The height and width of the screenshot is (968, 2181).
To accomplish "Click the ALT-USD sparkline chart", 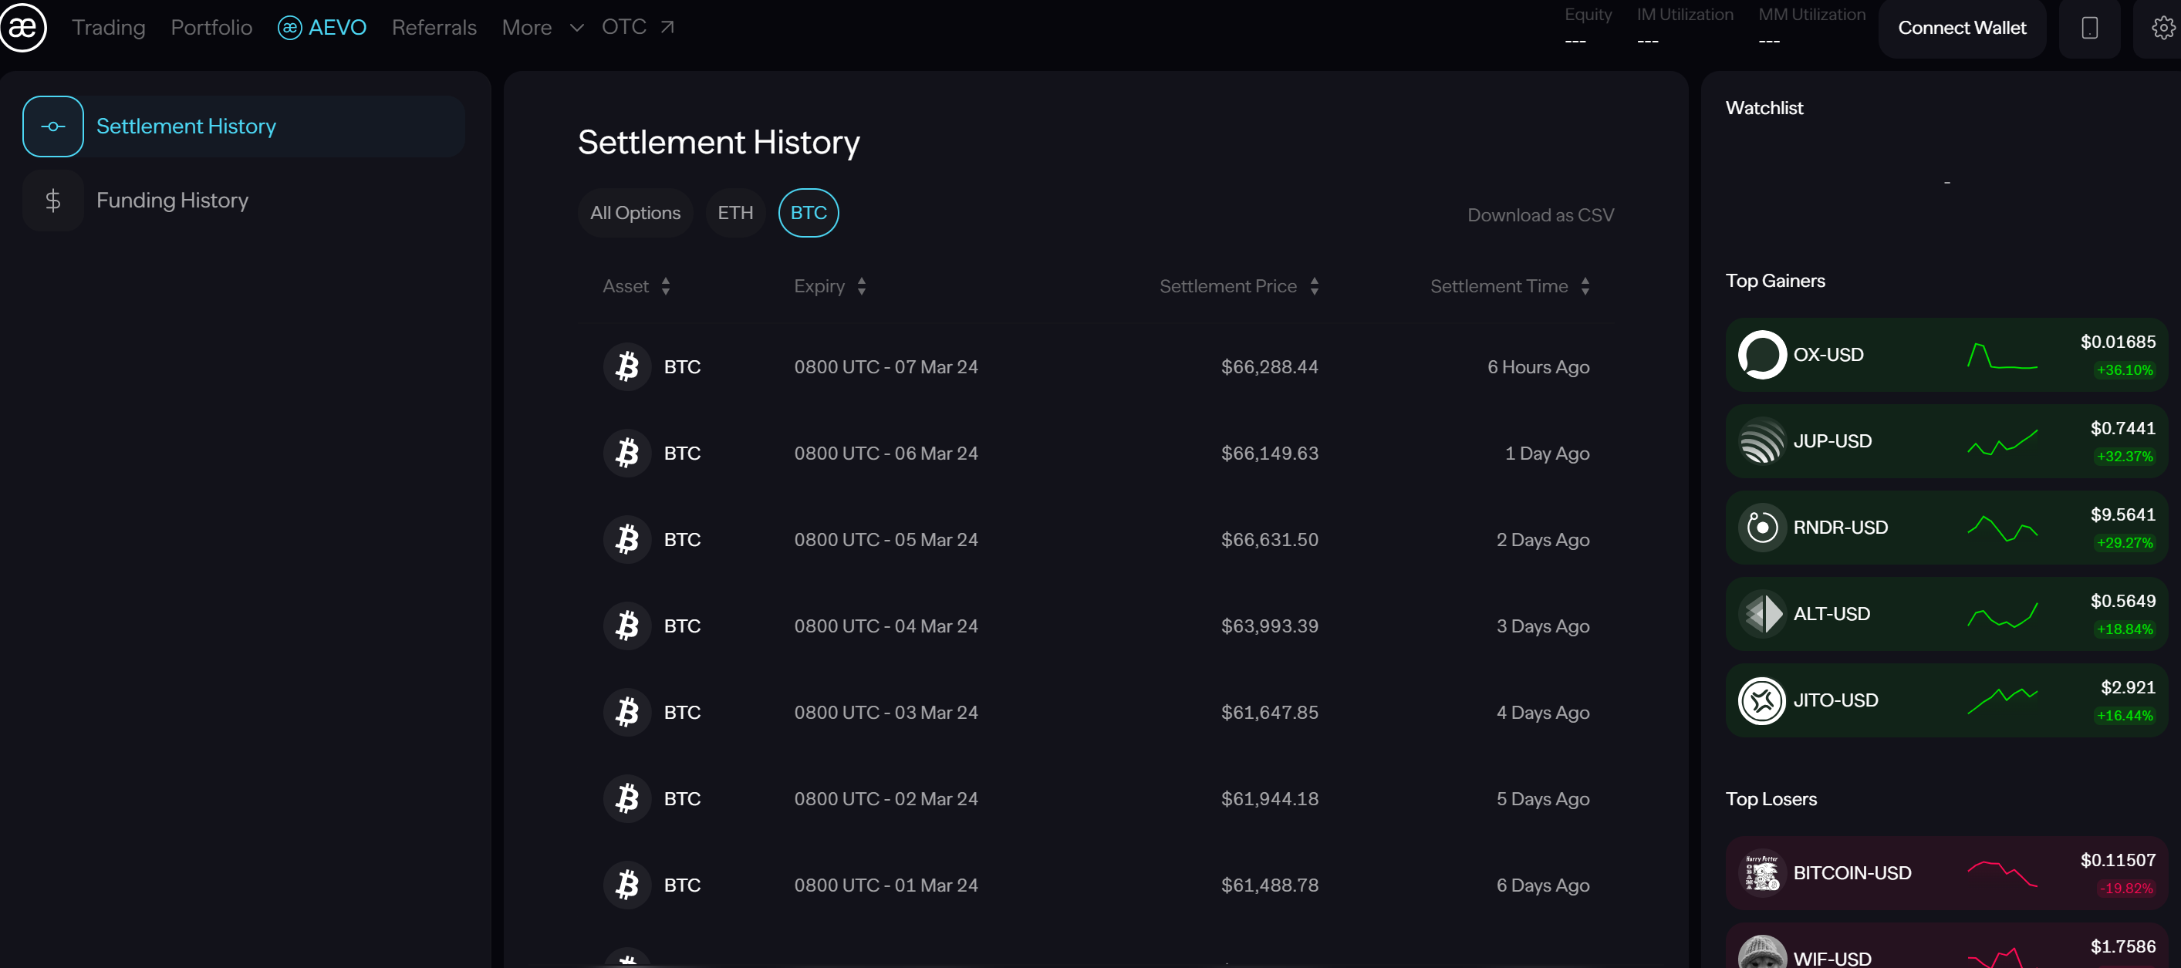I will pyautogui.click(x=2001, y=614).
